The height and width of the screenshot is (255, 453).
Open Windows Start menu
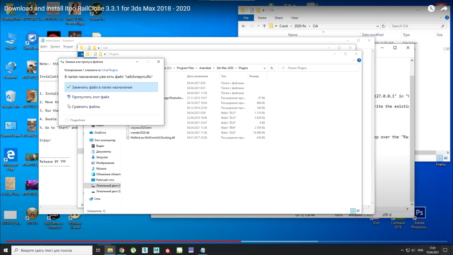pos(6,250)
